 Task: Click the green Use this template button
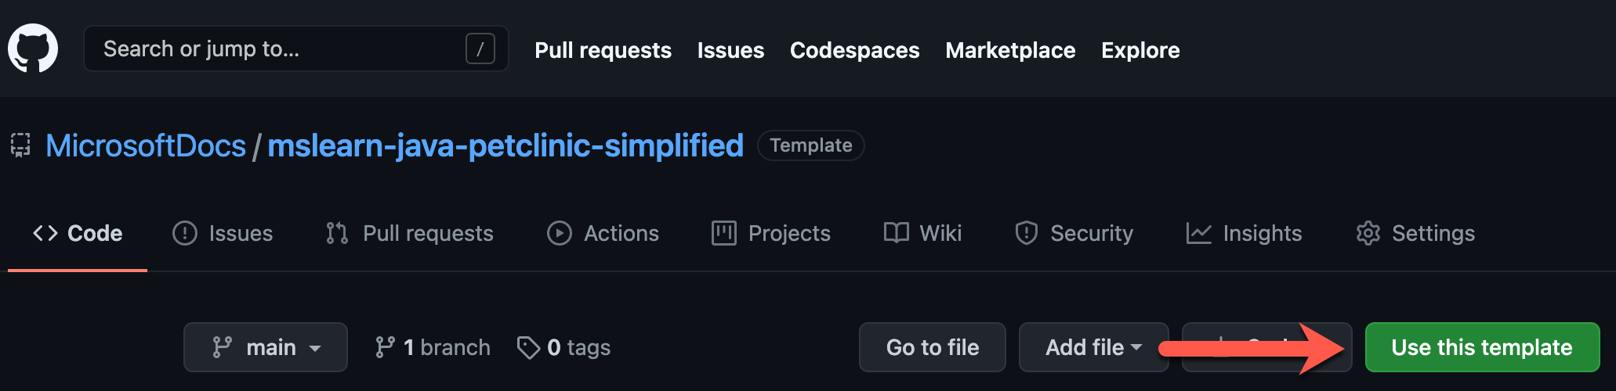(x=1482, y=347)
